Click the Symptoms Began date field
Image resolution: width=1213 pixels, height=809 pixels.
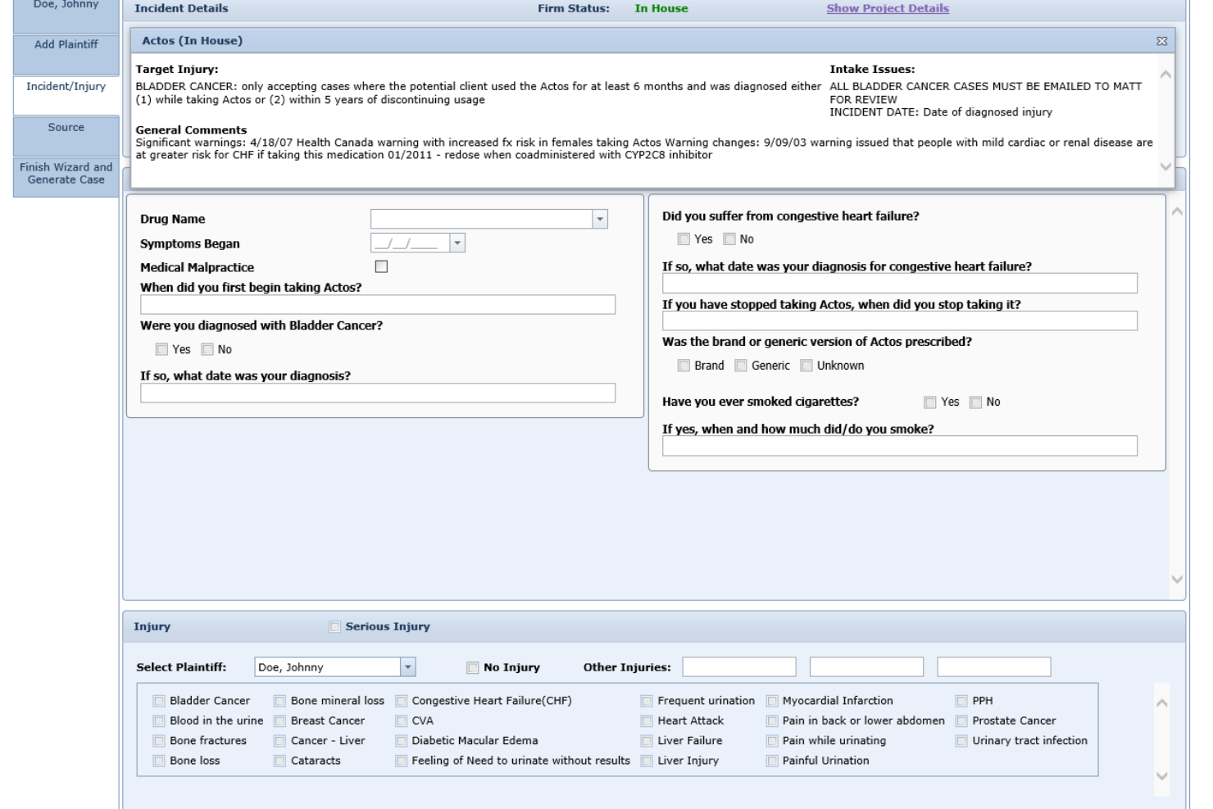[x=411, y=243]
